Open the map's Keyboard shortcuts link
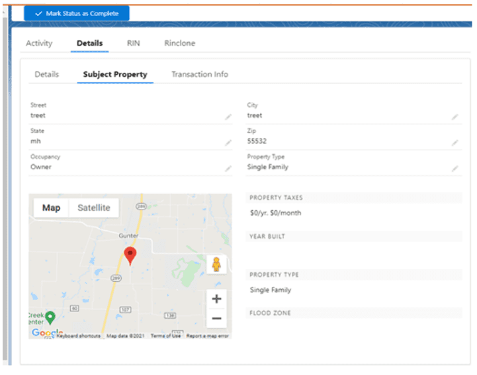Image resolution: width=477 pixels, height=375 pixels. (79, 336)
